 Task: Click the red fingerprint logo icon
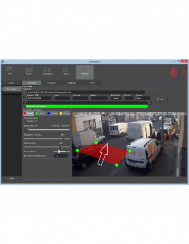click(174, 72)
